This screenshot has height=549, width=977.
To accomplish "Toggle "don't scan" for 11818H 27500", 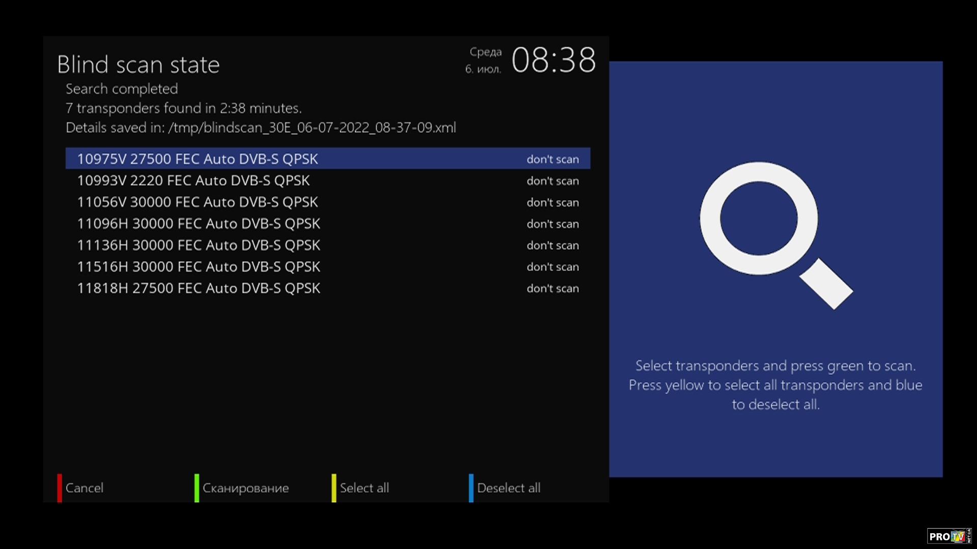I will pos(553,288).
